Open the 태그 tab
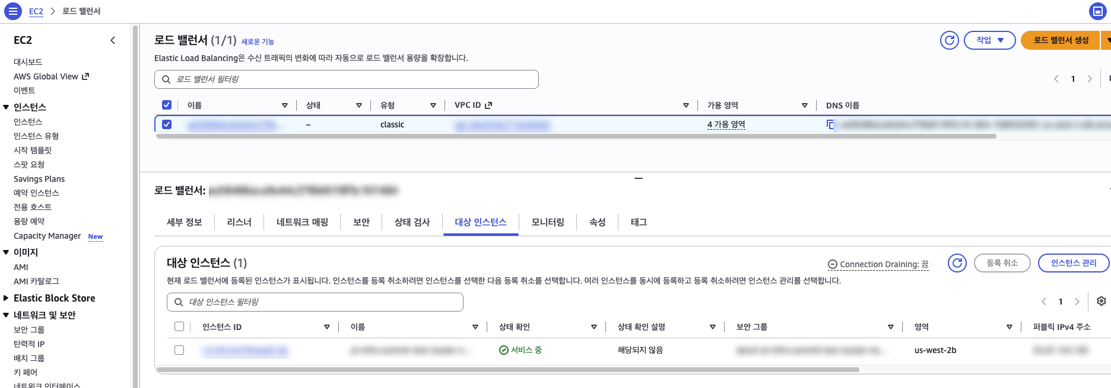1111x388 pixels. click(639, 222)
